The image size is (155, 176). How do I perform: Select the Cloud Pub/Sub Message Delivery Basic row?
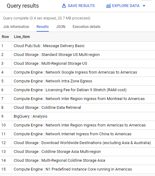[x=77, y=46]
